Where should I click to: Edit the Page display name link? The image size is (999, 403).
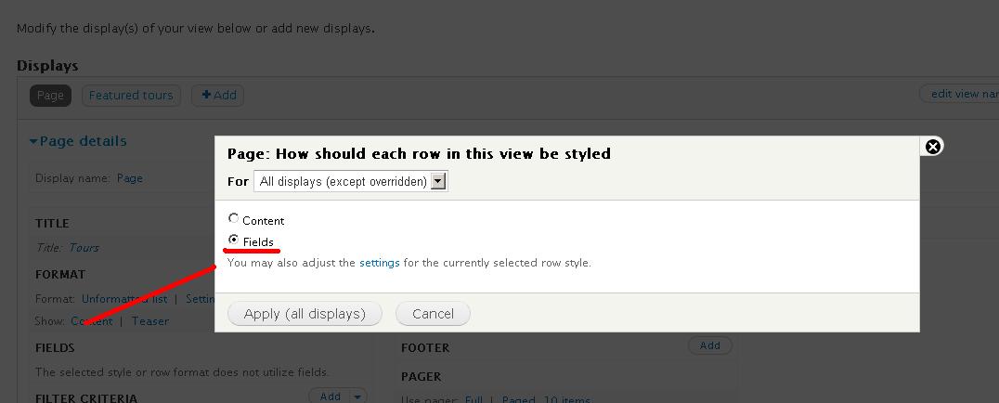130,178
